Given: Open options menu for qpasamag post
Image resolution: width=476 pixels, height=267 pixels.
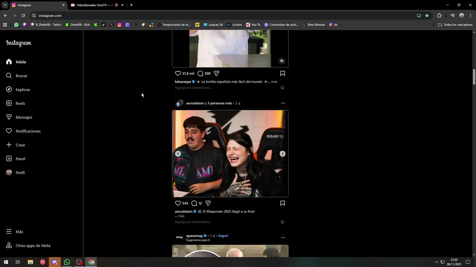Looking at the screenshot, I should pos(283,237).
